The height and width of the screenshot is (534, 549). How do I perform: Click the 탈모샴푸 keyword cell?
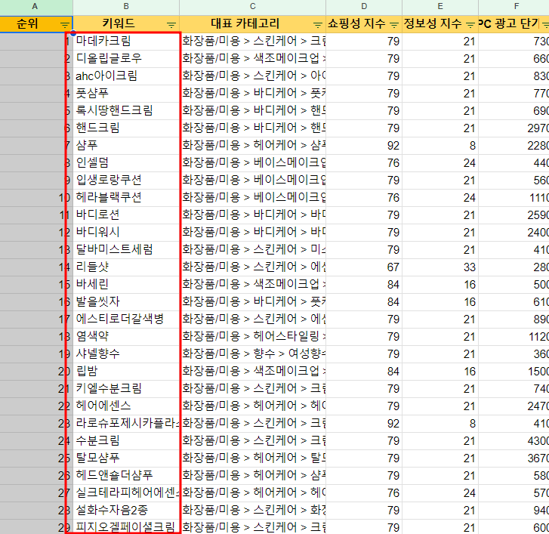(126, 458)
